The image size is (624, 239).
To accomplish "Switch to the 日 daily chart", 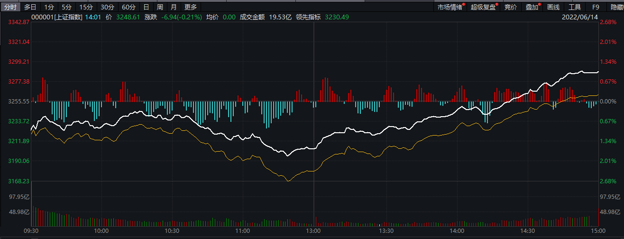I will [x=146, y=7].
